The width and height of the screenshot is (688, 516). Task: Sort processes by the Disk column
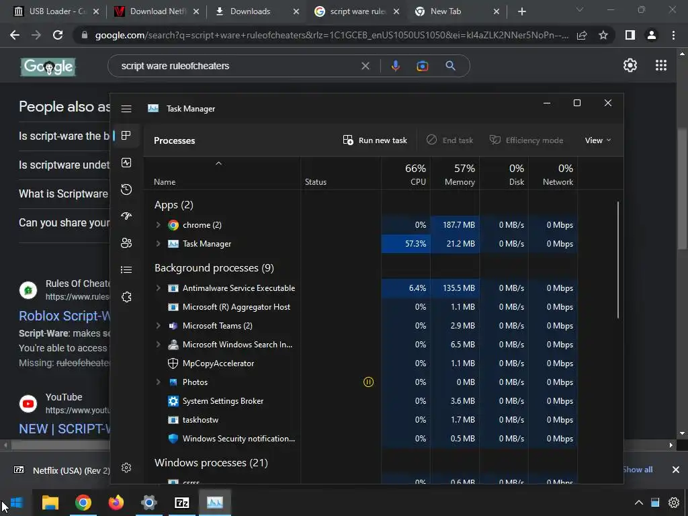tap(504, 174)
